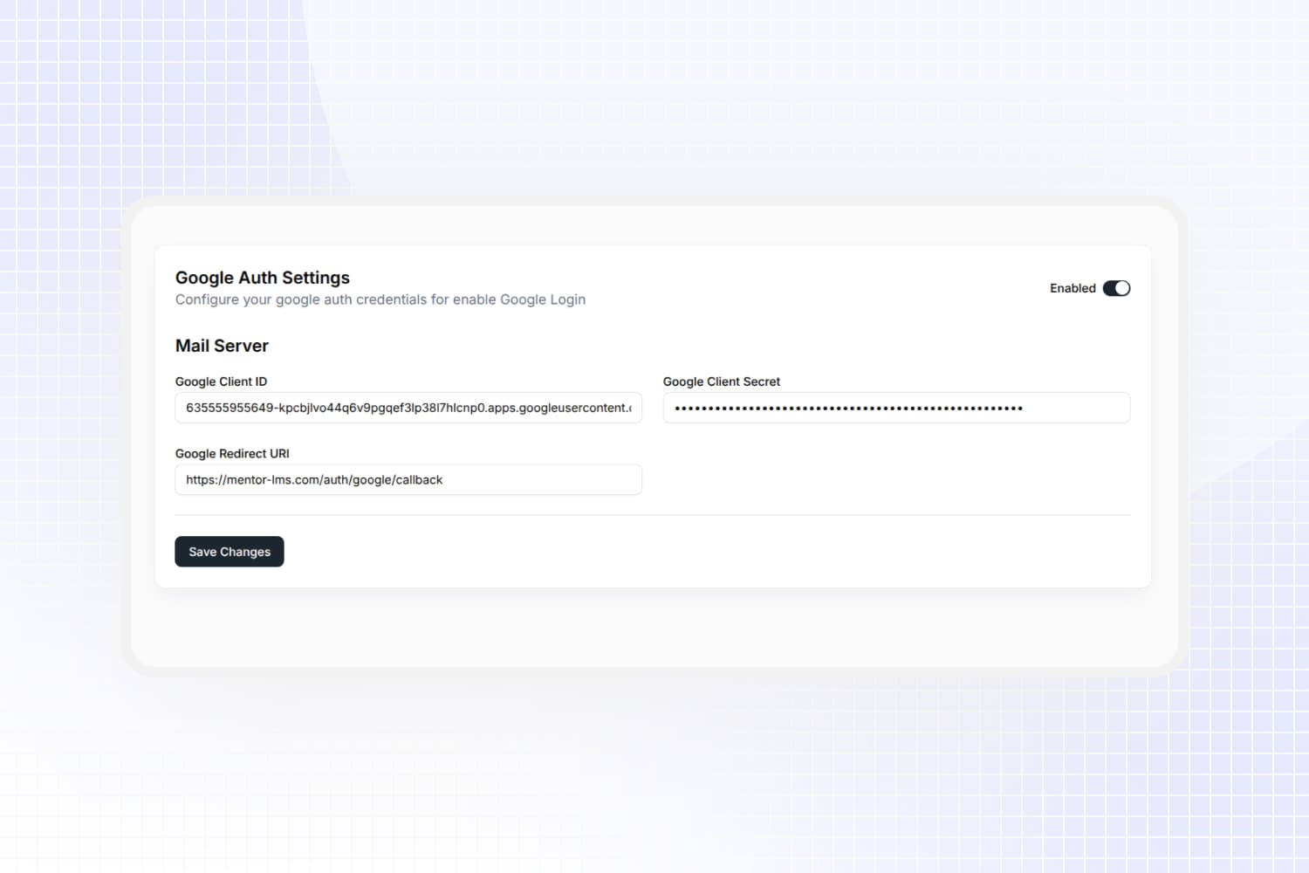Click the "Google Client Secret" field label
Image resolution: width=1309 pixels, height=873 pixels.
[721, 382]
